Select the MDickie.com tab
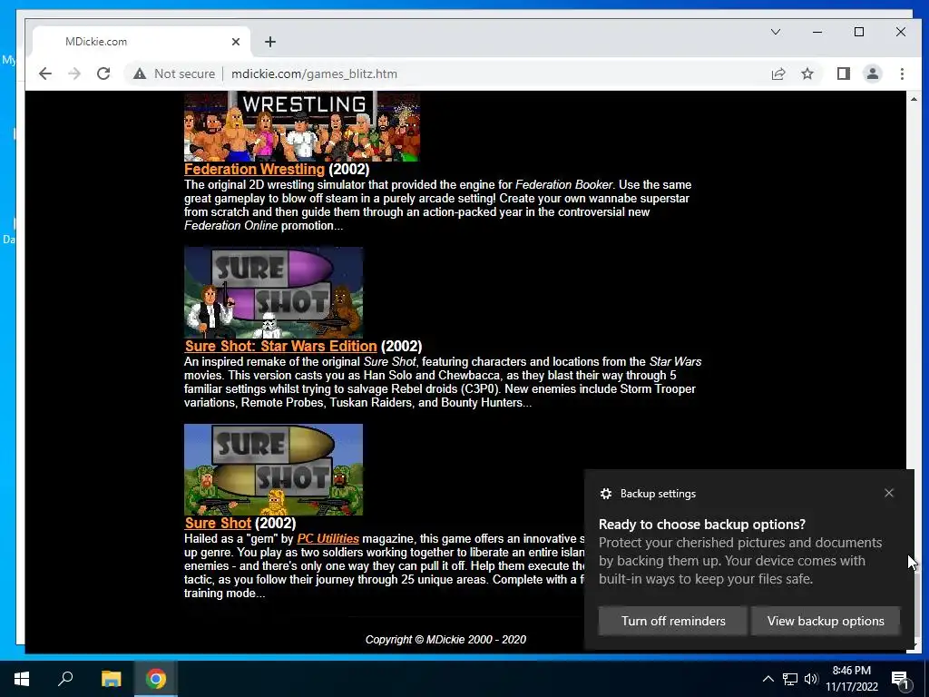 141,42
